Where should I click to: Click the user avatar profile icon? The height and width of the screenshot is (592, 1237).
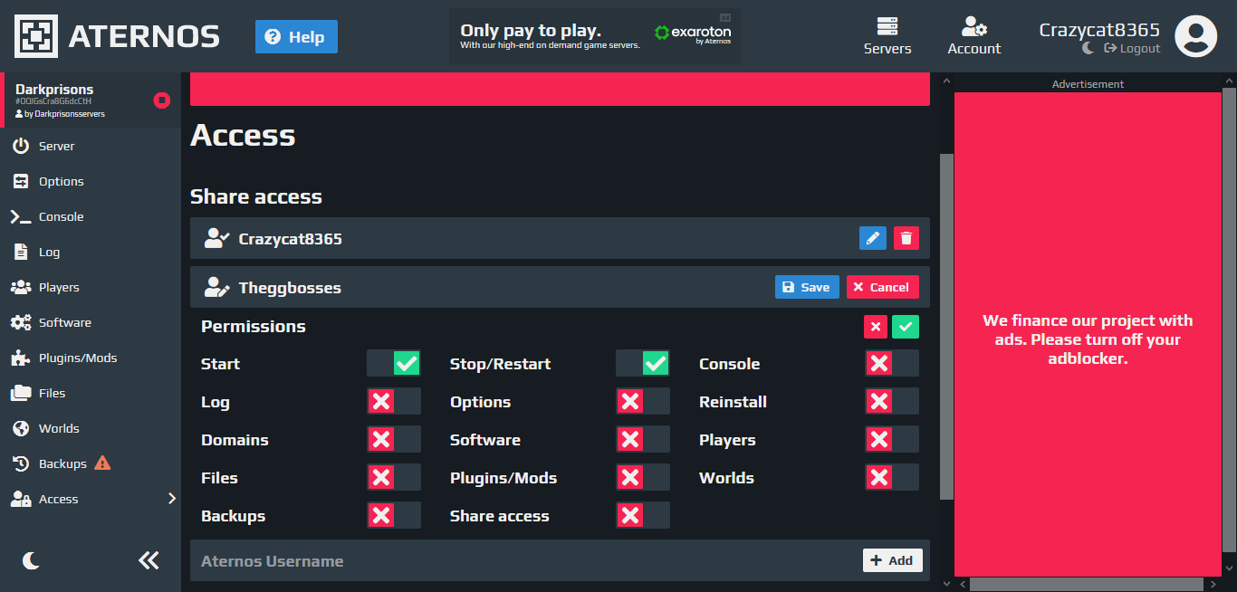click(1195, 36)
